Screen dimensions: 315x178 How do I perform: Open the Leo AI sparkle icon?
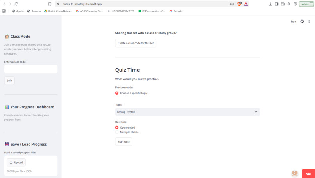tap(289, 4)
